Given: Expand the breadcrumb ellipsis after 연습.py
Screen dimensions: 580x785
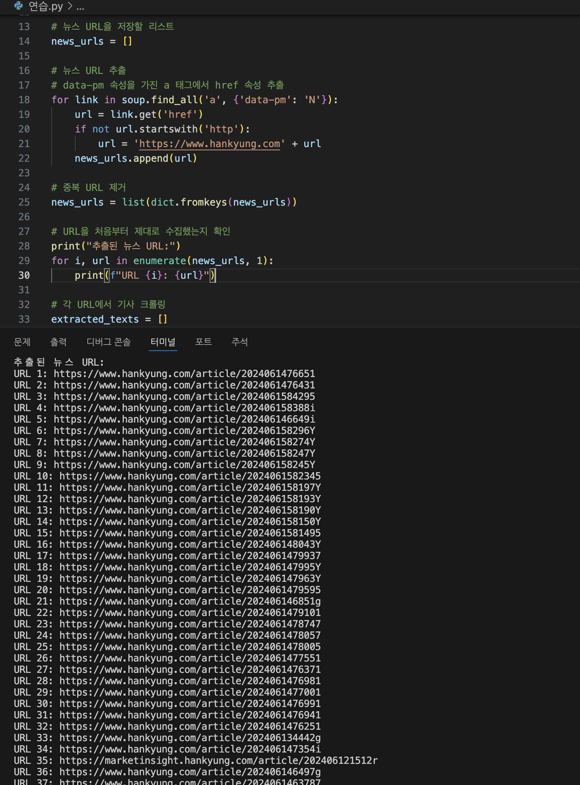Looking at the screenshot, I should click(x=80, y=7).
